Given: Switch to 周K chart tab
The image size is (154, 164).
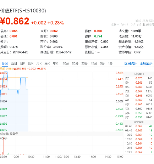Looking at the screenshot, I should click(31, 63).
